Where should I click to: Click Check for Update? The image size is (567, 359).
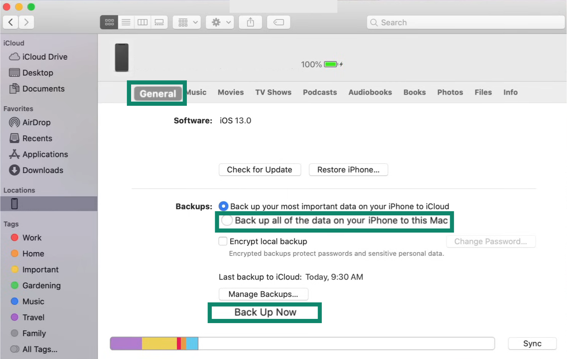click(260, 170)
